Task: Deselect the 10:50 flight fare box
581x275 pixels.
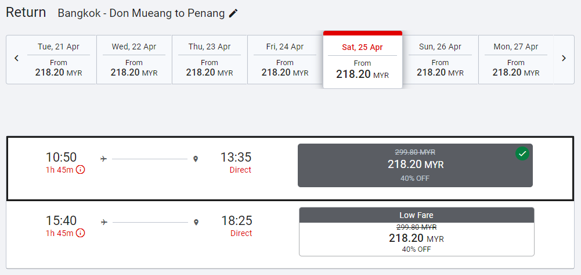Action: (x=415, y=166)
